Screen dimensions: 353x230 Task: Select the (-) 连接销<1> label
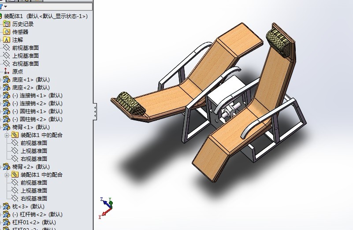[37, 96]
